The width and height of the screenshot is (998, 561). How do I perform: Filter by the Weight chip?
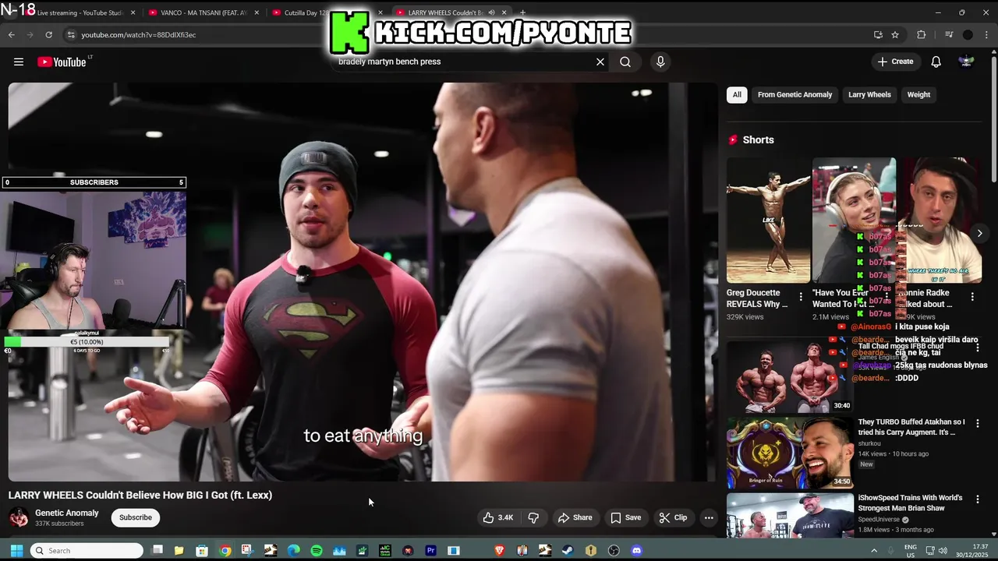pyautogui.click(x=918, y=94)
